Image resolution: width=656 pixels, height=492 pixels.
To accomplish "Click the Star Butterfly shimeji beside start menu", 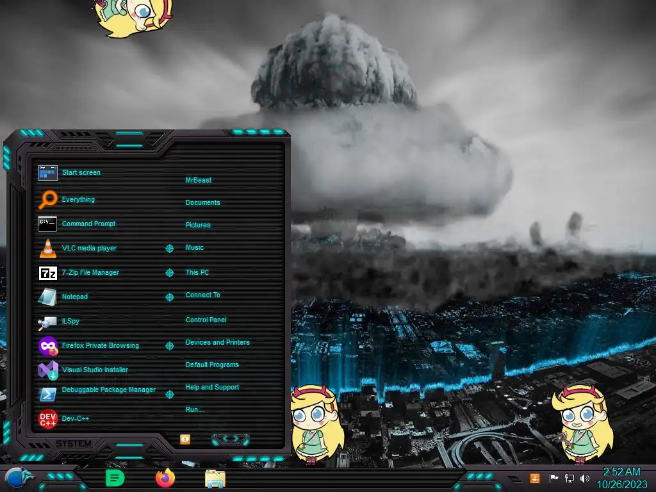I will (317, 425).
